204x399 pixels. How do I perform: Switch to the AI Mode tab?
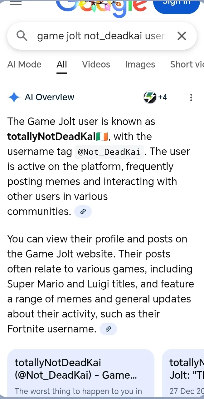click(x=24, y=64)
